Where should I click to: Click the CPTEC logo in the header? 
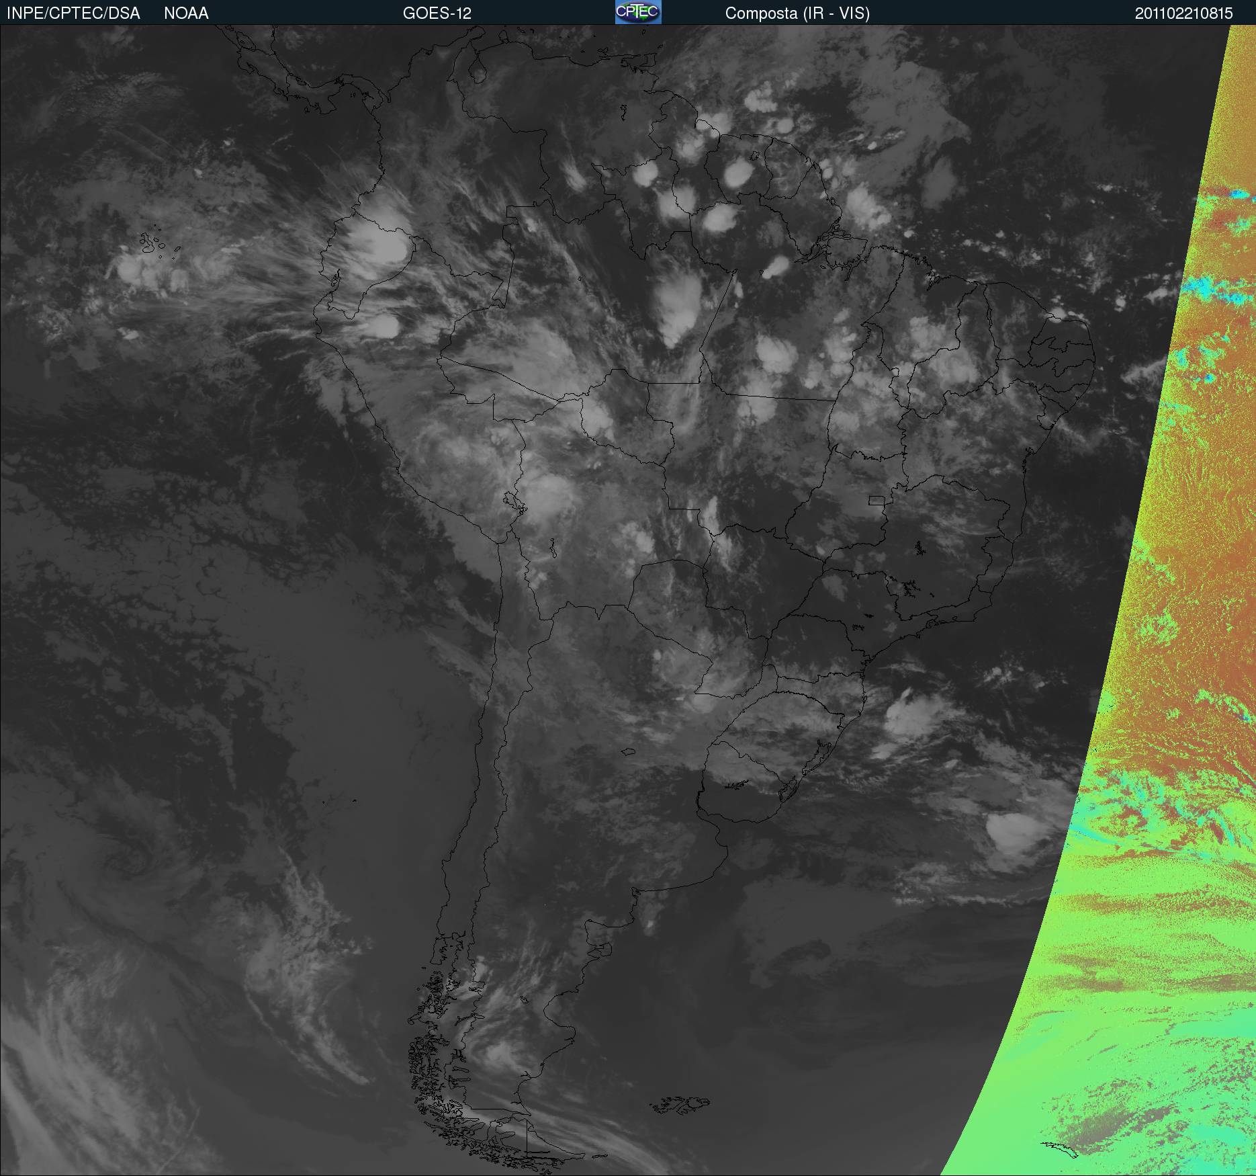point(638,12)
